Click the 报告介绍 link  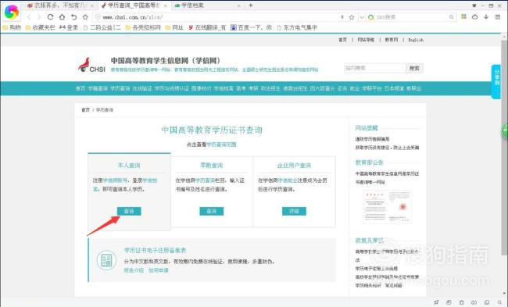click(134, 270)
